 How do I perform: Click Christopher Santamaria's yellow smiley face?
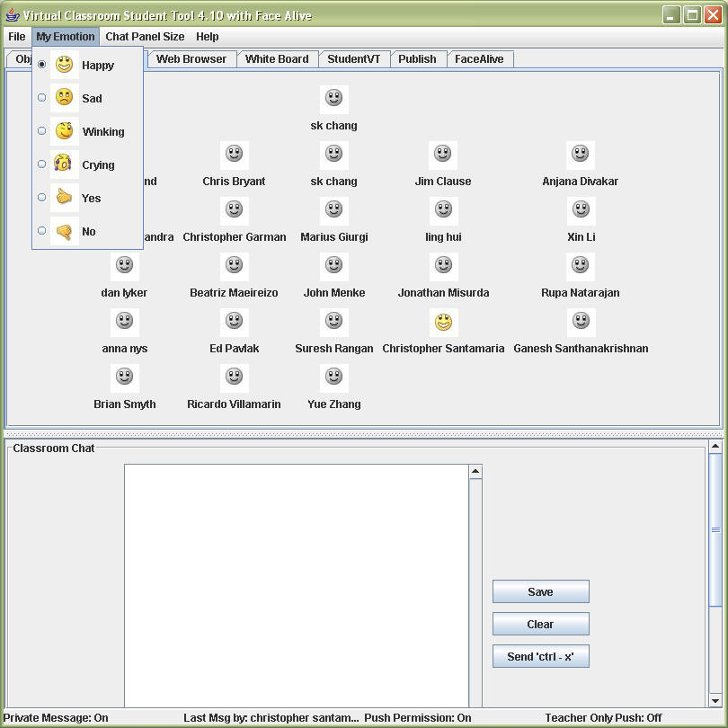[443, 322]
